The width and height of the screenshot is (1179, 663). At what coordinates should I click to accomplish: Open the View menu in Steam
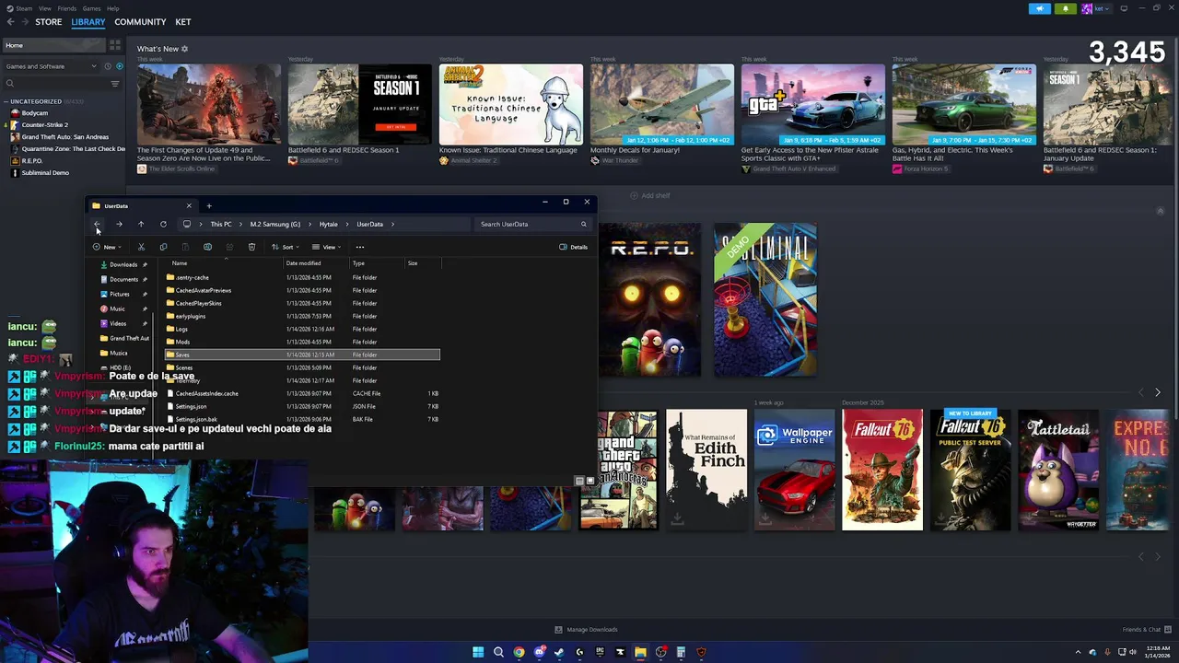point(45,8)
